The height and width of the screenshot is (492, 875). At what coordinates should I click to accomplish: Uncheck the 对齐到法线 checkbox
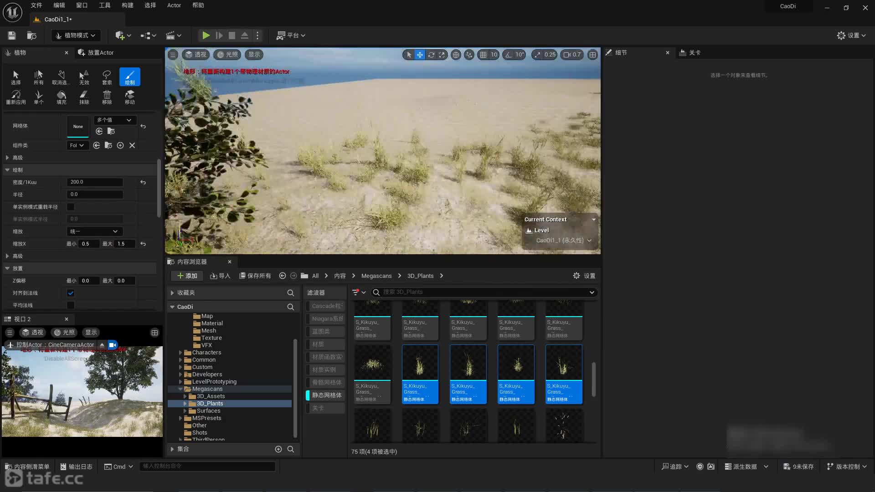pyautogui.click(x=71, y=293)
